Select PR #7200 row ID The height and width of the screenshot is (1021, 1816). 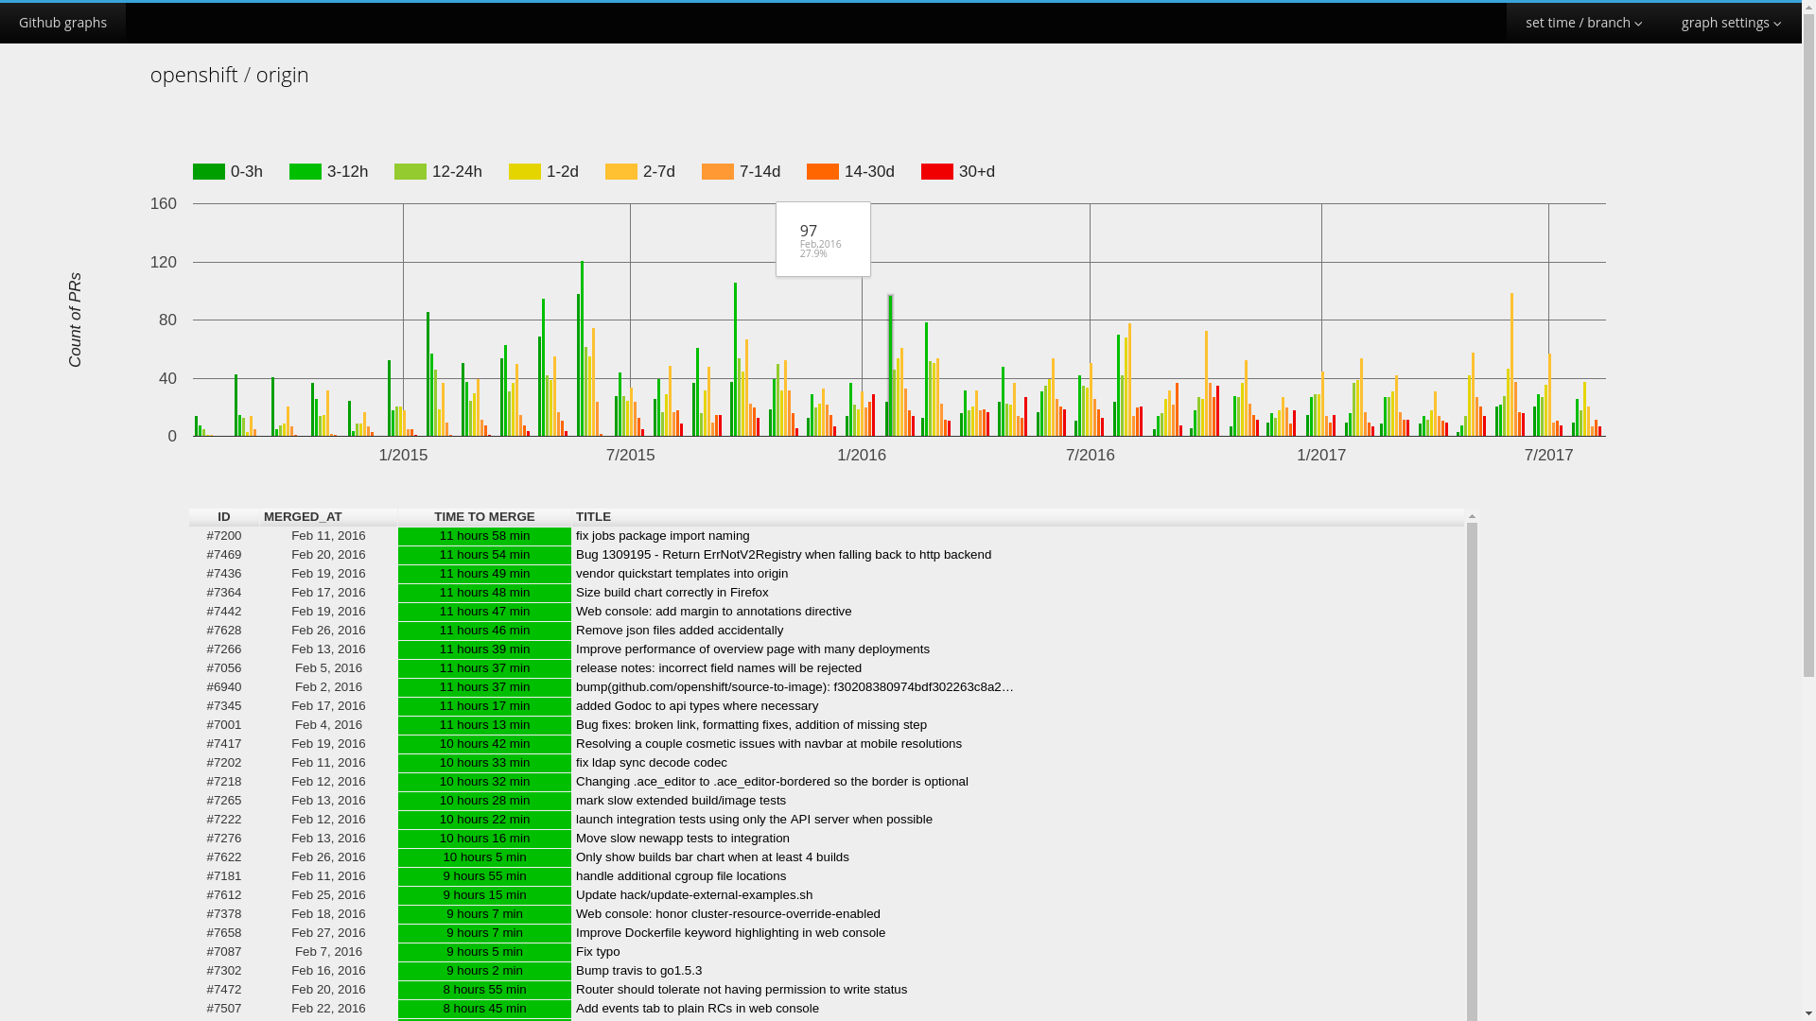[x=224, y=536]
